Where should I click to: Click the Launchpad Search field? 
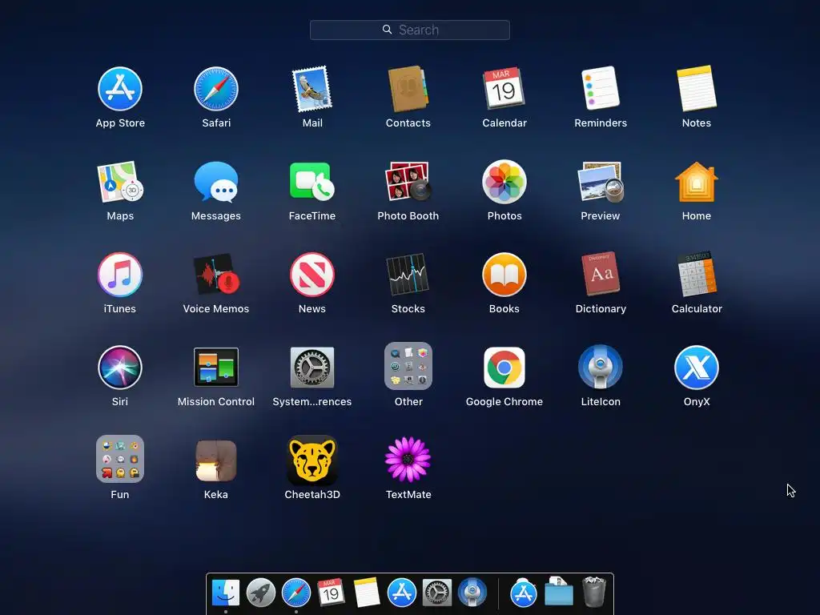point(409,30)
